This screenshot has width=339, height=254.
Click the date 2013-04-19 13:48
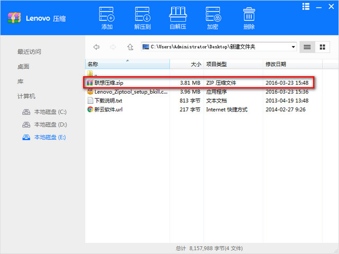point(287,101)
